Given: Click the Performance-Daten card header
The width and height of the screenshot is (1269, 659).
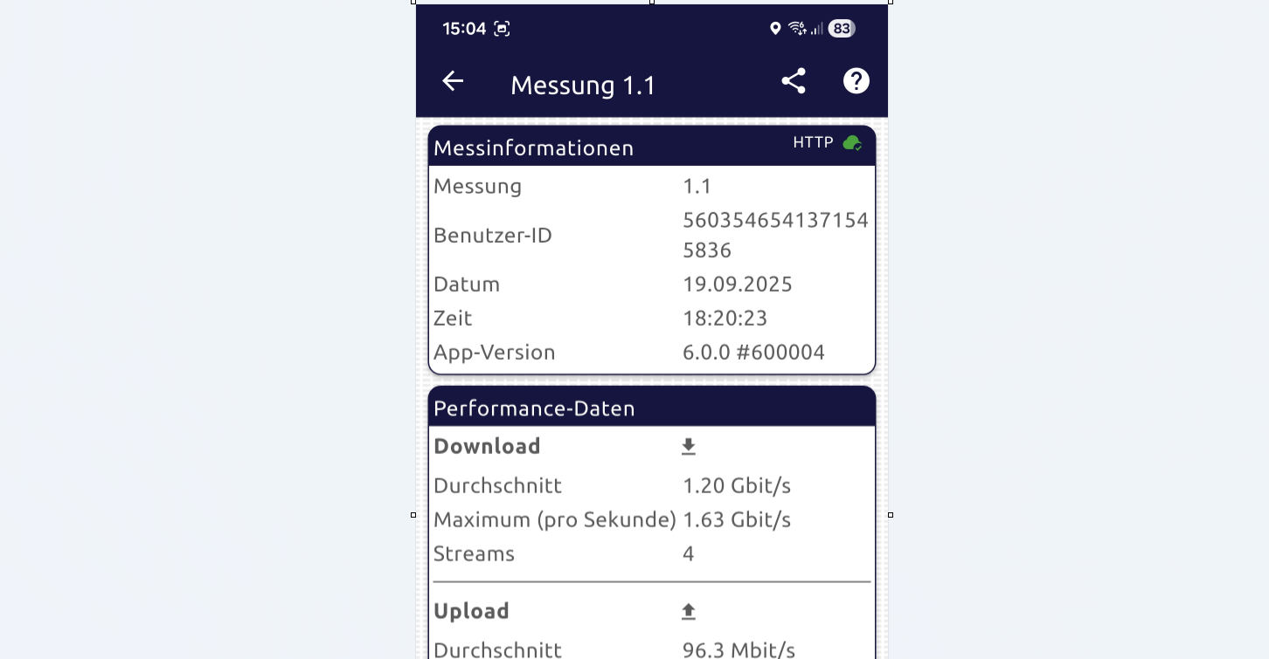Looking at the screenshot, I should click(534, 408).
